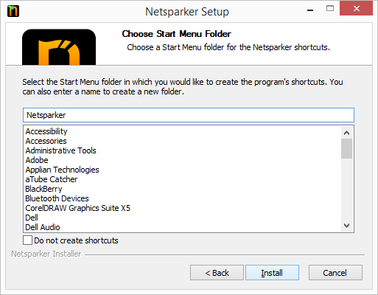This screenshot has width=378, height=295.
Task: Click the folder list scrollbar thumb
Action: pyautogui.click(x=346, y=148)
